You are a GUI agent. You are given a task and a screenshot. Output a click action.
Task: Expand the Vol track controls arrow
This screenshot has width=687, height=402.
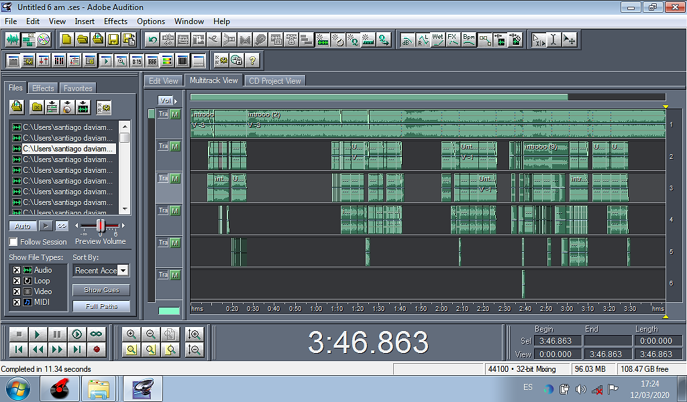pos(176,100)
